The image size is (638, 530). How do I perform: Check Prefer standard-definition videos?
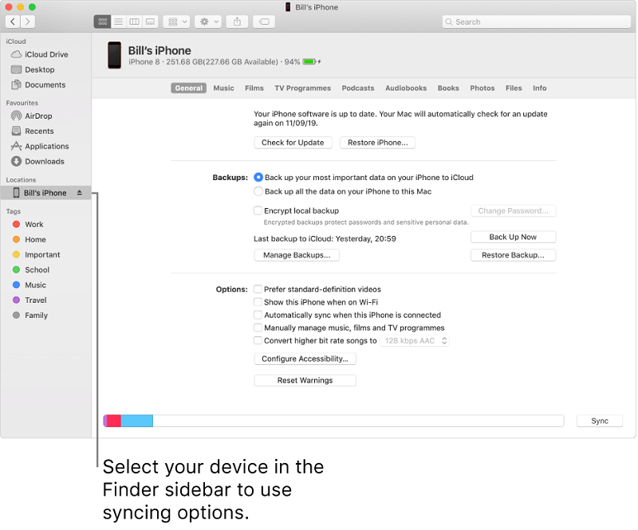click(258, 289)
